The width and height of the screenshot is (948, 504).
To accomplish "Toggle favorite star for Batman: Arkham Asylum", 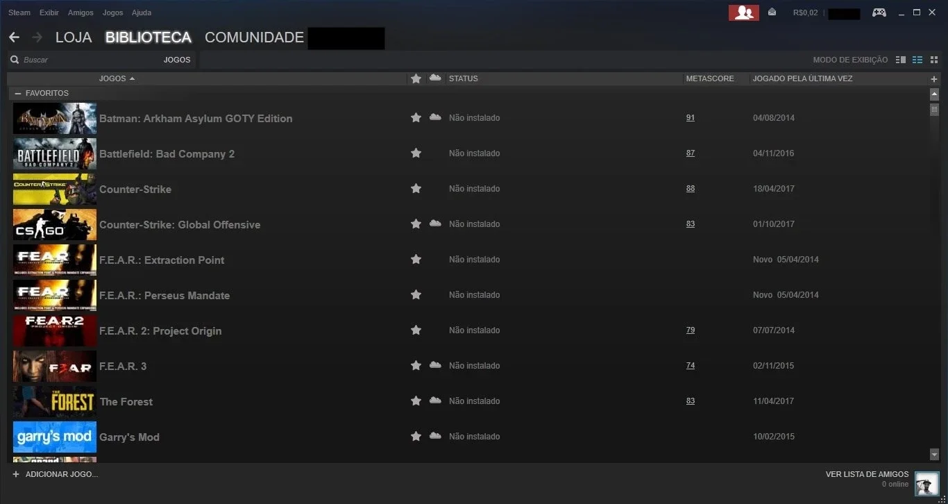I will 416,118.
